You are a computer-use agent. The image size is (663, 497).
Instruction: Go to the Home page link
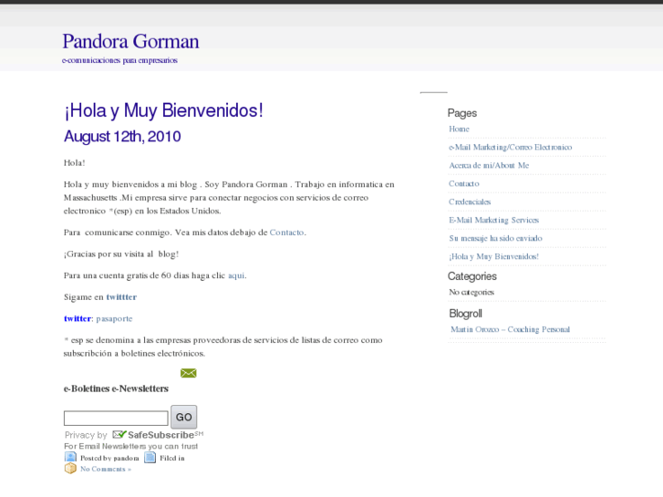tap(459, 129)
